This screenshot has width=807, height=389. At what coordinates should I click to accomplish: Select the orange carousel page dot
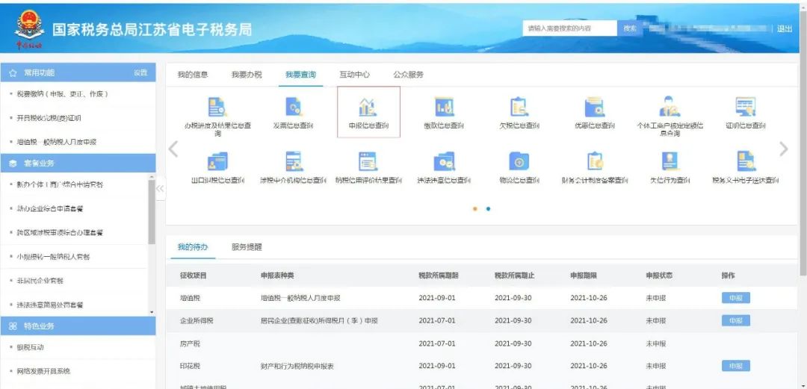[474, 209]
